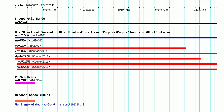This screenshot has width=224, height=112.
Task: Click the red nsv552254 loss bar
Action: click(x=117, y=69)
